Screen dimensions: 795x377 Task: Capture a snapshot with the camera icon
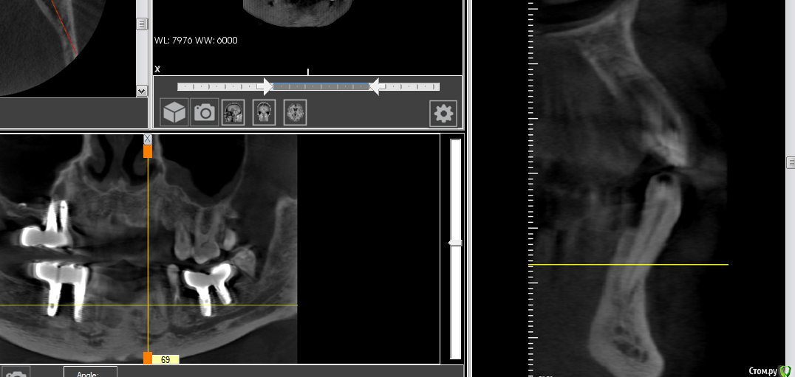204,113
